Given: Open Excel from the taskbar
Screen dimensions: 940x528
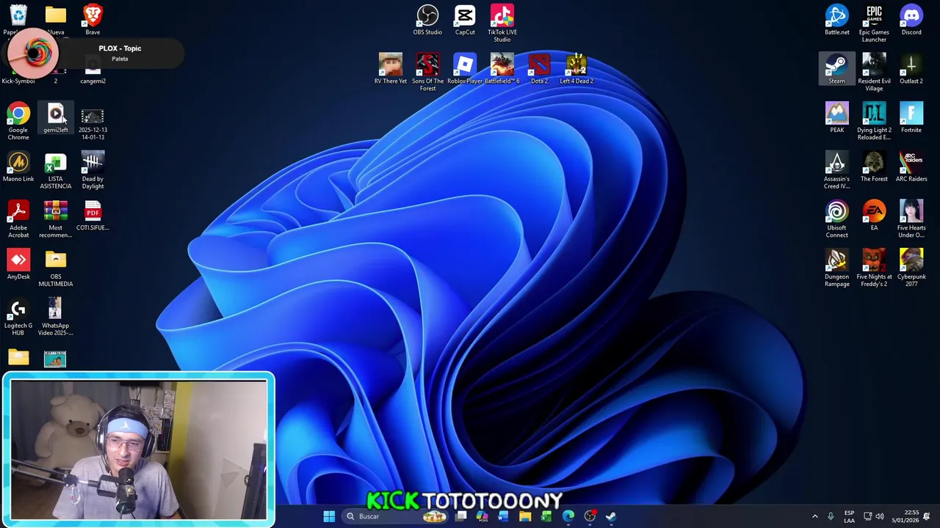Looking at the screenshot, I should 546,516.
